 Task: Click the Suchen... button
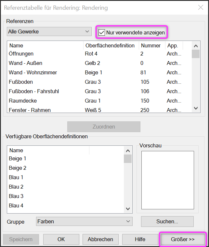tap(167, 221)
